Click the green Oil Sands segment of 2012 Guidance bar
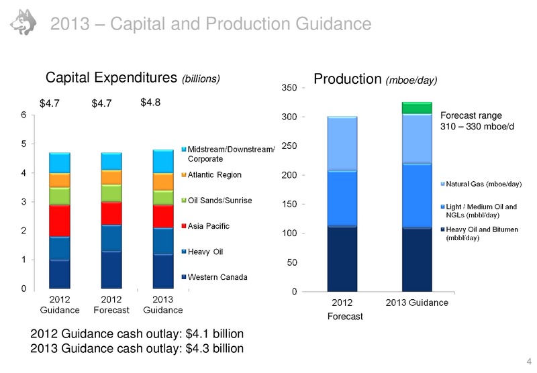537x373 pixels. 60,196
